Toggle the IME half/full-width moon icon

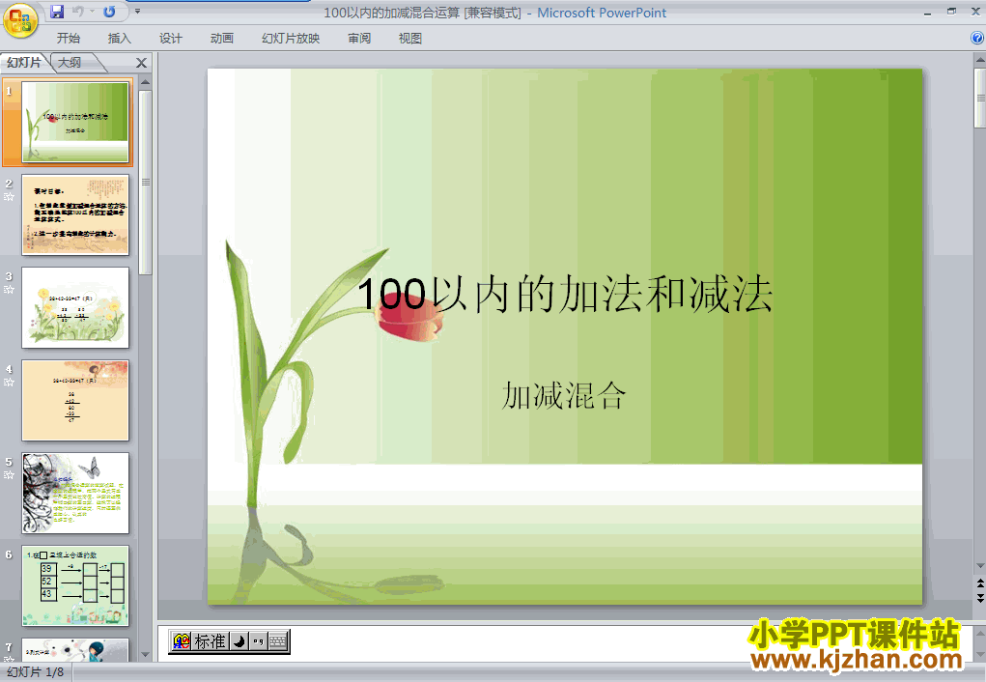pos(239,641)
